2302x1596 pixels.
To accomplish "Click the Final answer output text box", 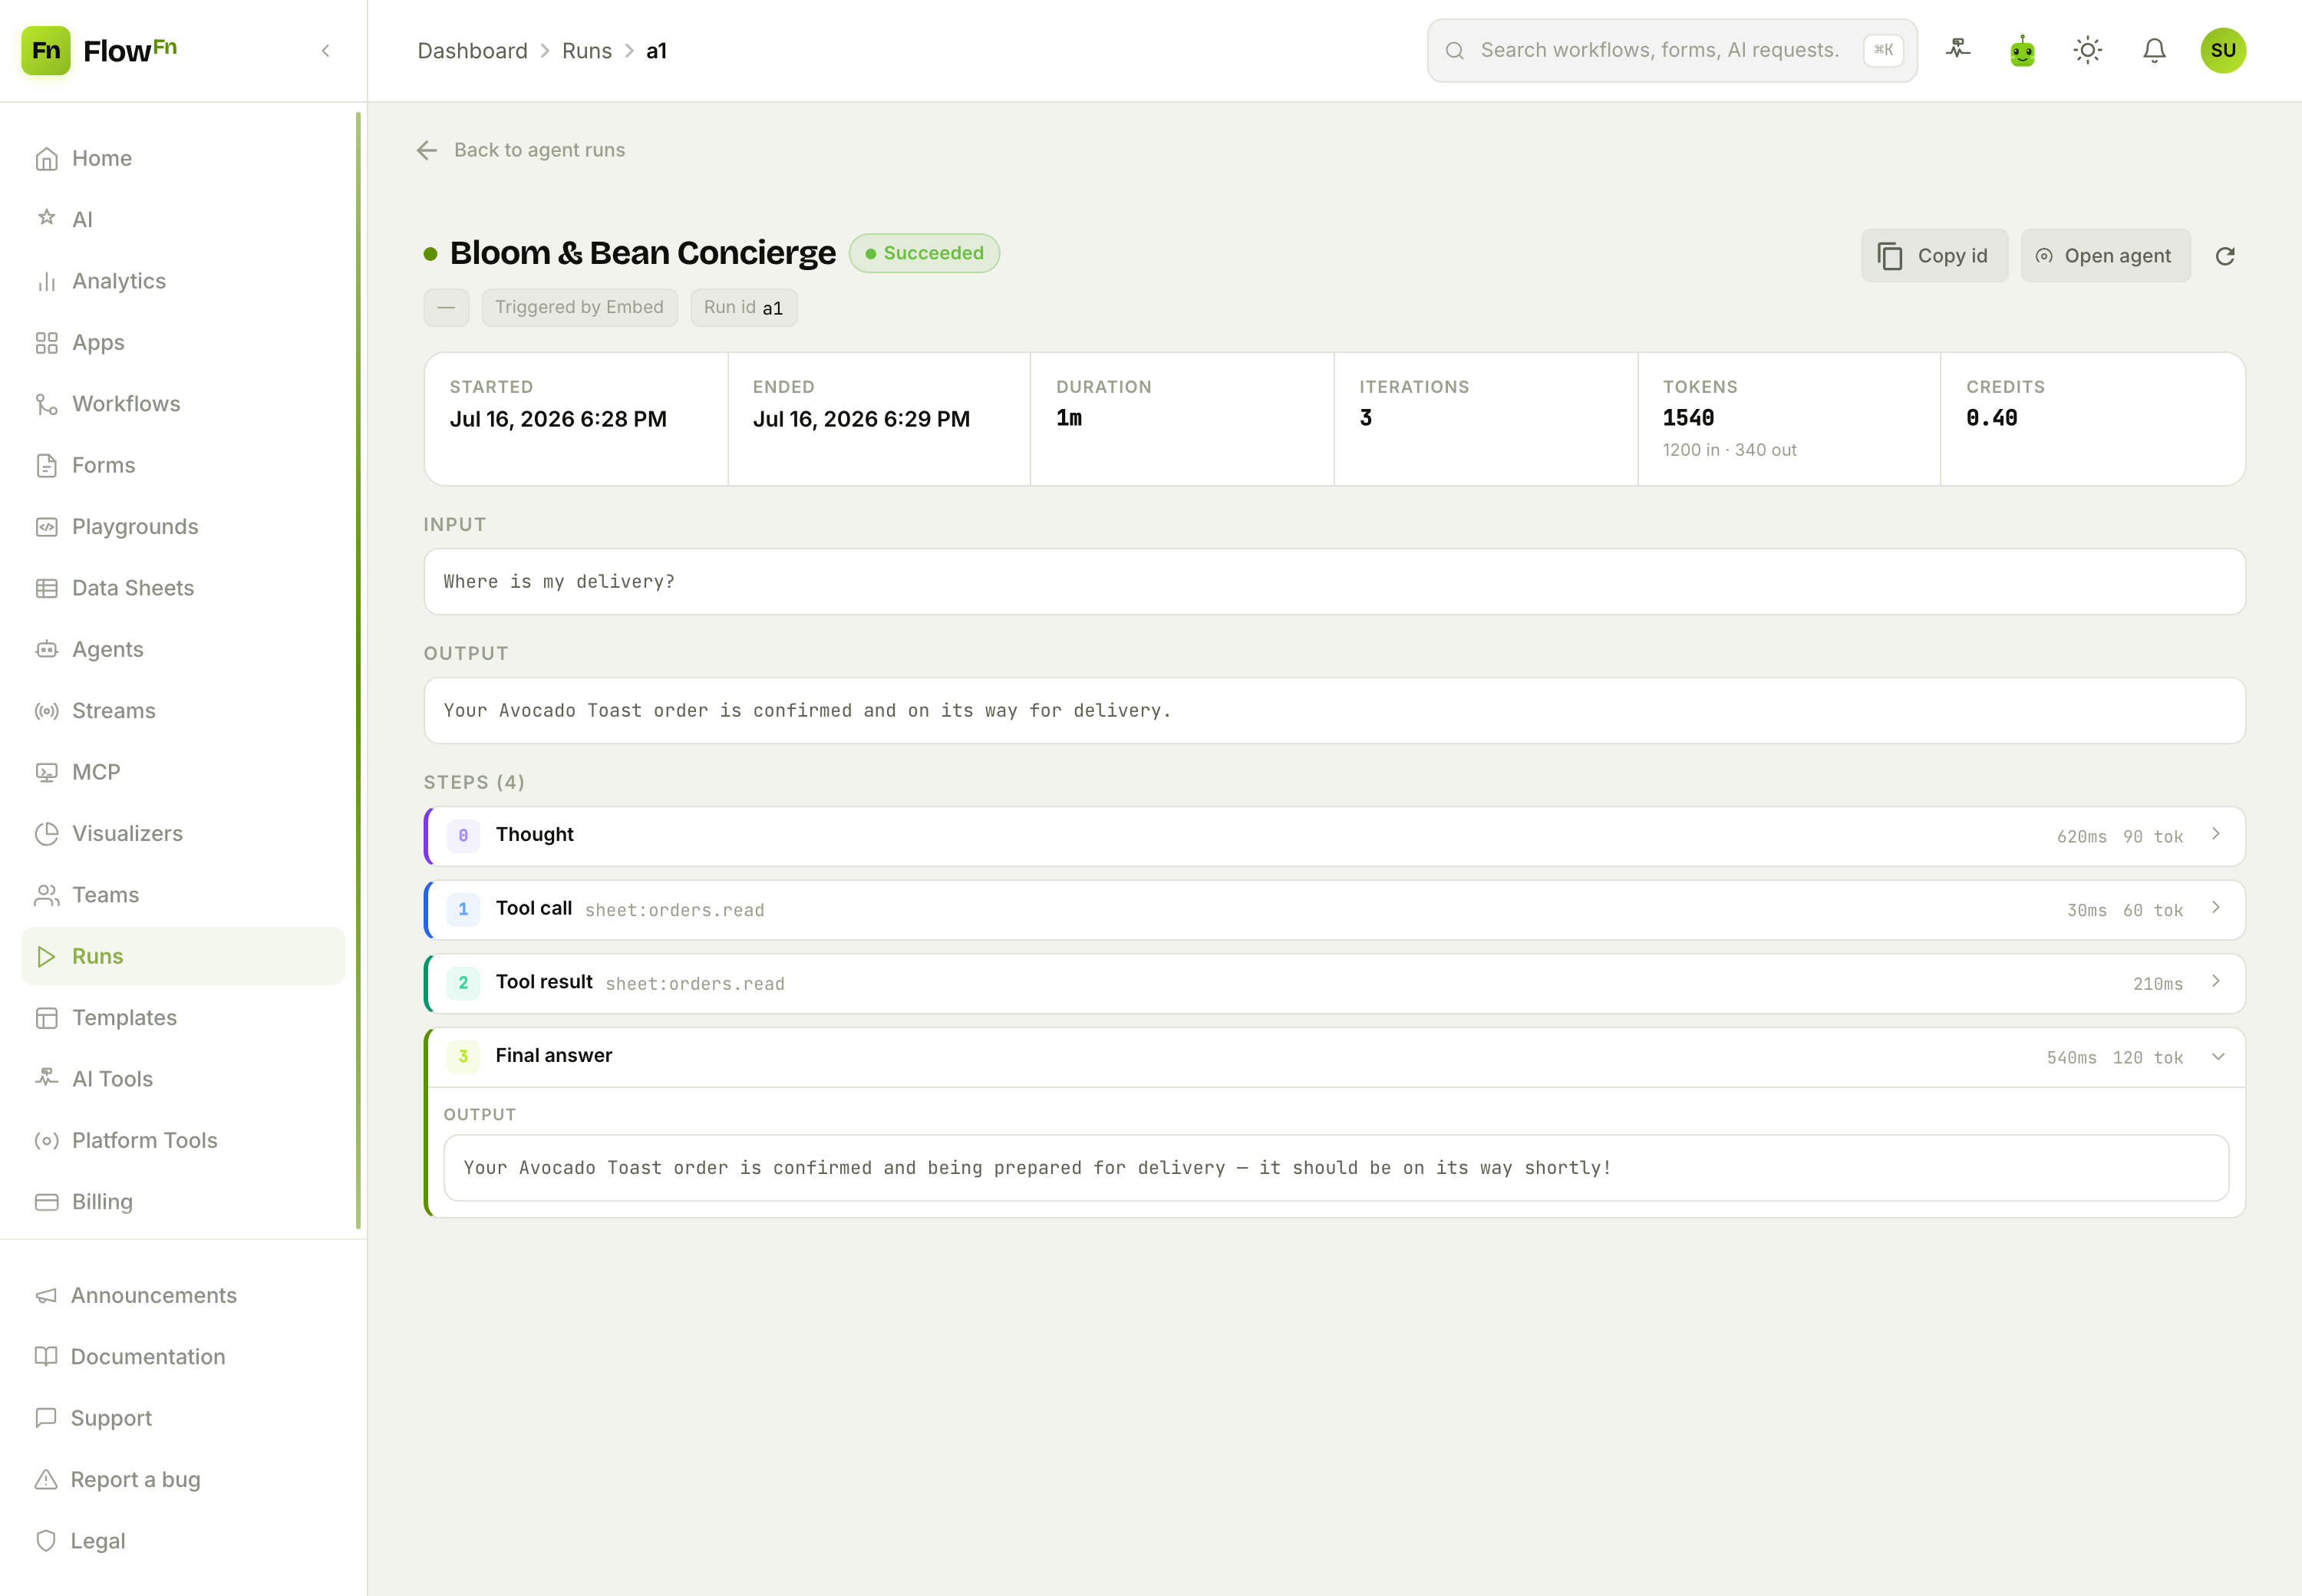I will pyautogui.click(x=1335, y=1167).
